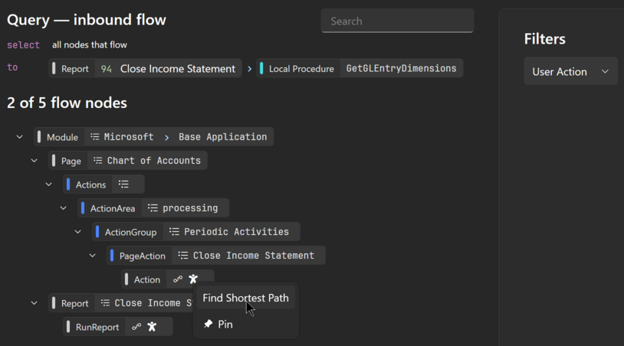The width and height of the screenshot is (624, 346).
Task: Open the User Action filter dropdown
Action: pyautogui.click(x=570, y=71)
